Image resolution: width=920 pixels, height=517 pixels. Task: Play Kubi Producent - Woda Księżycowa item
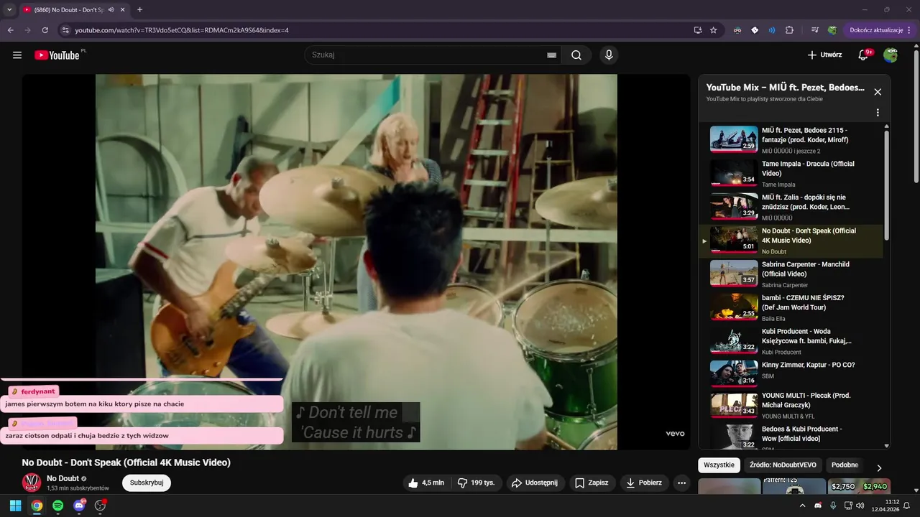point(791,341)
